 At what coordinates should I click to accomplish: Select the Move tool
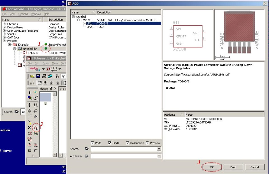click(29, 105)
